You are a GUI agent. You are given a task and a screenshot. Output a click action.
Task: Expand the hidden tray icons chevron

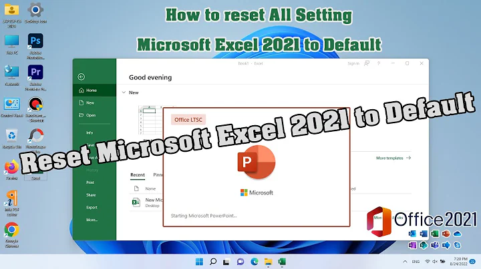(405, 262)
